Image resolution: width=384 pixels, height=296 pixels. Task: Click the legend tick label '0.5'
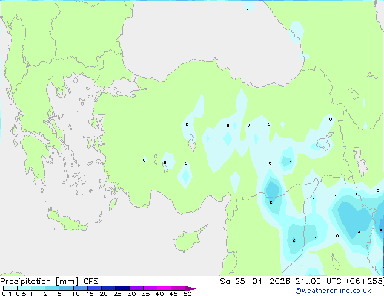click(21, 294)
